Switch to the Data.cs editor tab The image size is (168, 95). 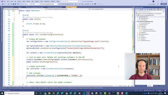click(20, 7)
